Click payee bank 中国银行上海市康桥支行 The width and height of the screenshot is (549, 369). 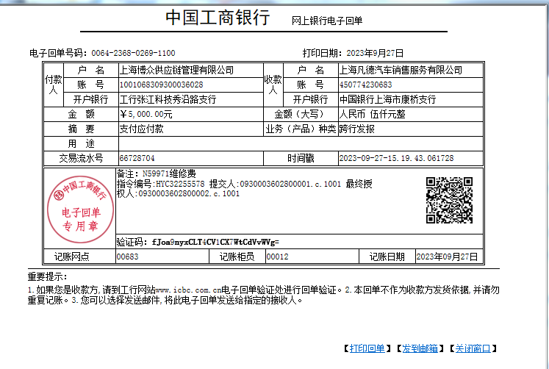[387, 99]
